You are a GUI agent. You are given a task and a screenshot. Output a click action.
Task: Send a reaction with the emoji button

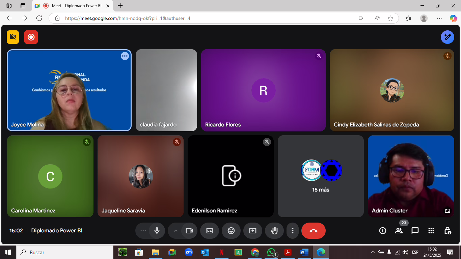pos(231,231)
